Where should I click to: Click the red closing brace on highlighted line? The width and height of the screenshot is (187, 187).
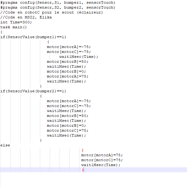[82, 170]
